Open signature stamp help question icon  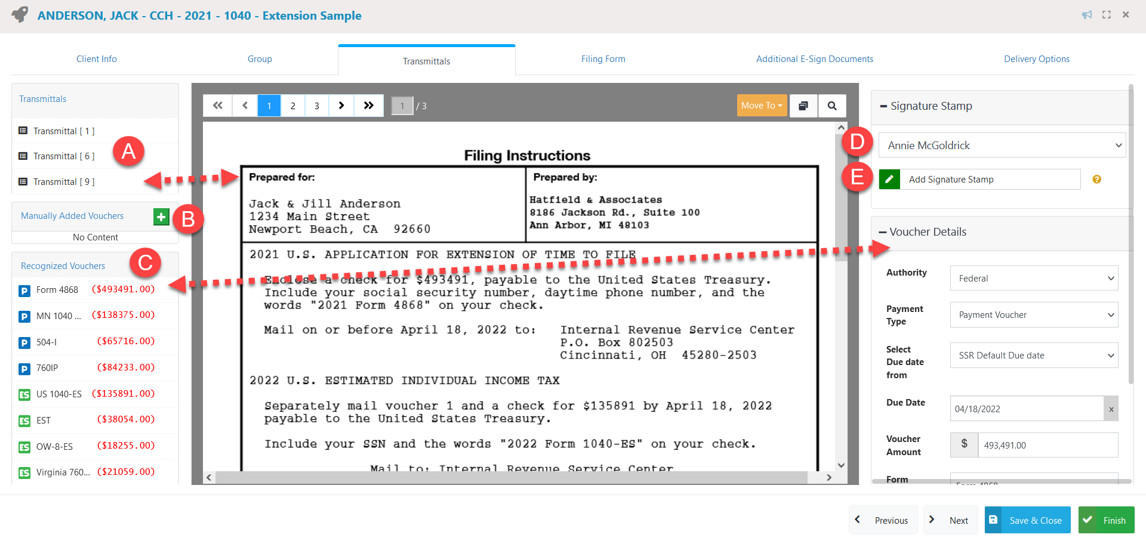click(x=1096, y=179)
